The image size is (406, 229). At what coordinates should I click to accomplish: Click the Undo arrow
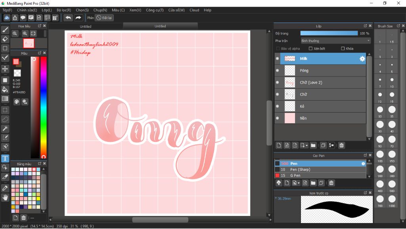(x=68, y=17)
